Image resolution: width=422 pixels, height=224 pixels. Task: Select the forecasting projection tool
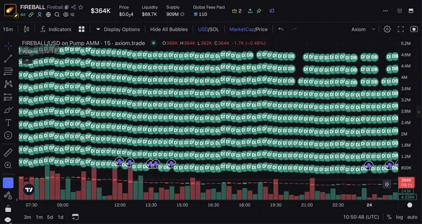8,97
